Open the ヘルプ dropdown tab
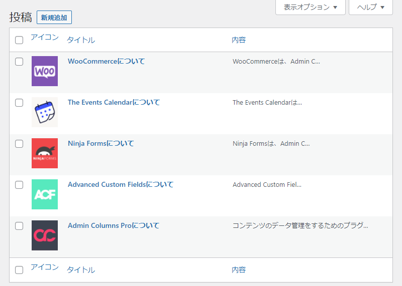Image resolution: width=402 pixels, height=286 pixels. [x=371, y=7]
